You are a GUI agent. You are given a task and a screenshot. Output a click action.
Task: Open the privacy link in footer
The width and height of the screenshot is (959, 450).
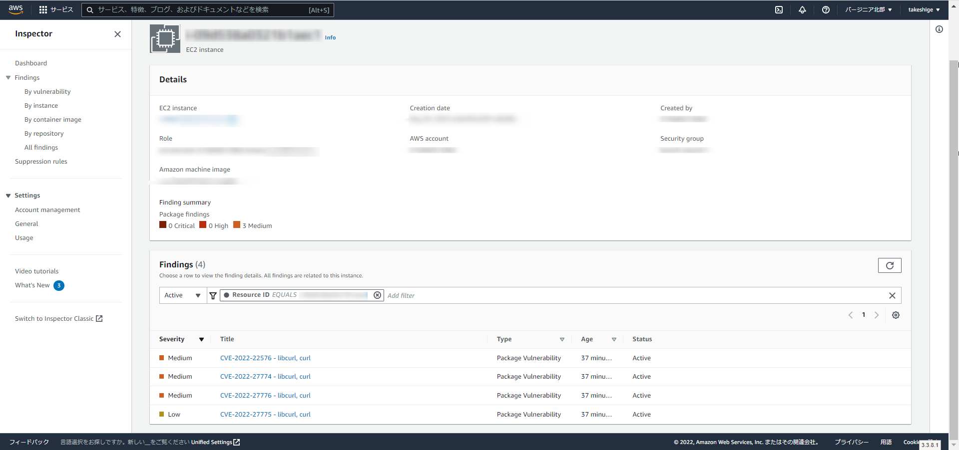tap(852, 442)
